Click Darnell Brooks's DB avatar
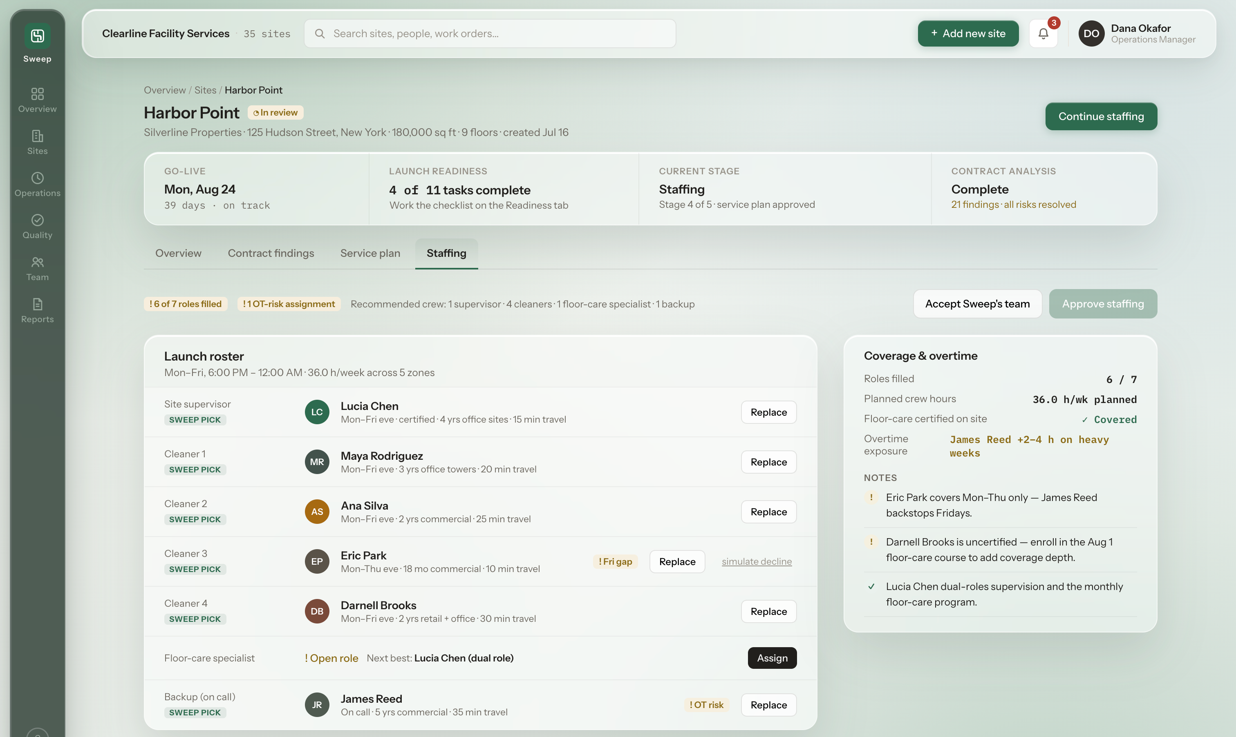1236x737 pixels. [x=317, y=611]
